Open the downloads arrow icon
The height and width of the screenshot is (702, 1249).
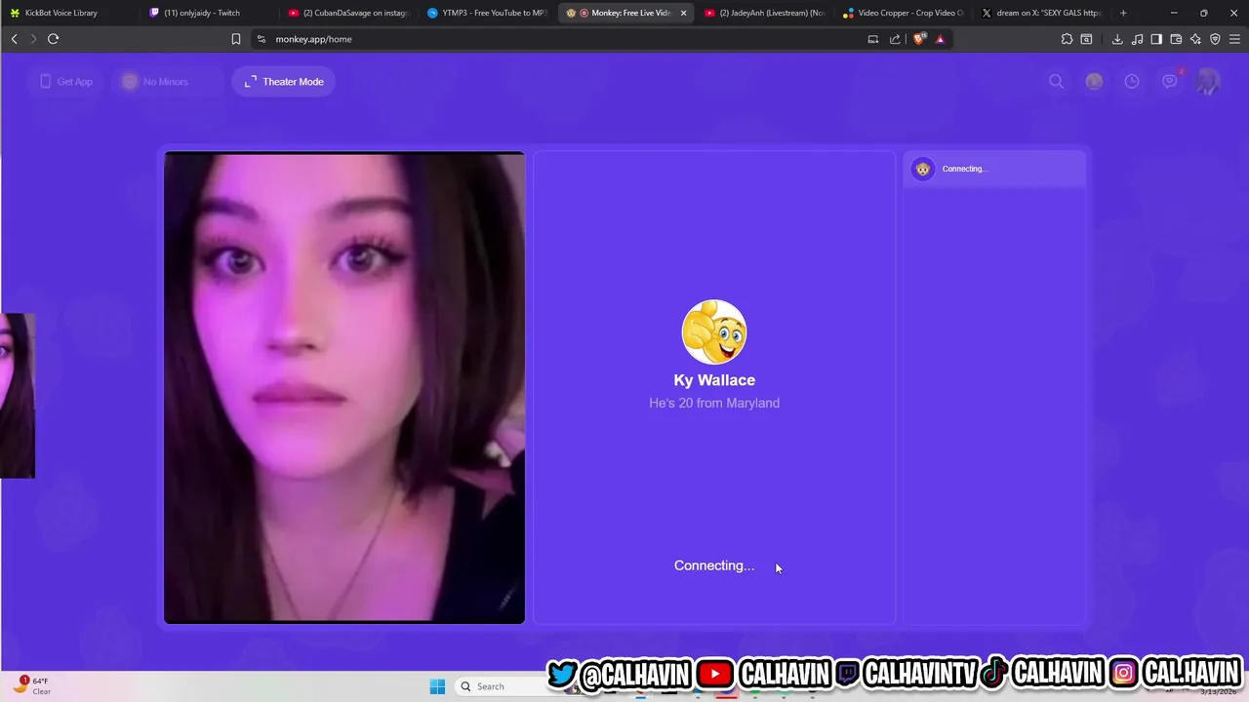[x=1117, y=39]
